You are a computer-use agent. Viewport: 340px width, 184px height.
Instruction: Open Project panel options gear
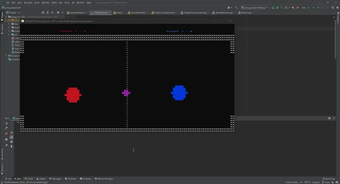coord(58,13)
